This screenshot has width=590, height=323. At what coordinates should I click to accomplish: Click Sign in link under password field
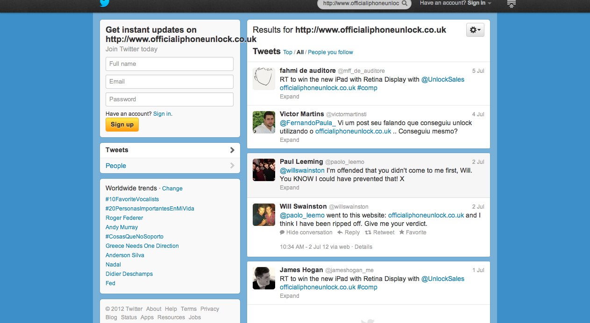click(x=162, y=114)
